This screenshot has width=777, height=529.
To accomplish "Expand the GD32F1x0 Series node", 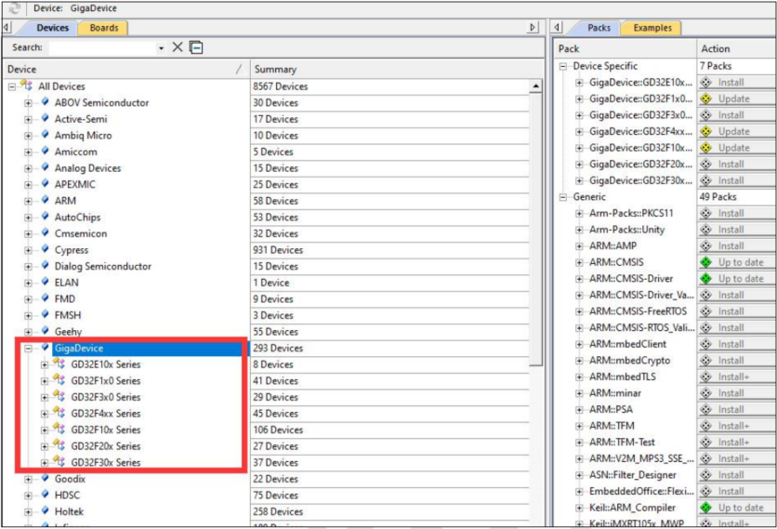I will click(x=45, y=381).
